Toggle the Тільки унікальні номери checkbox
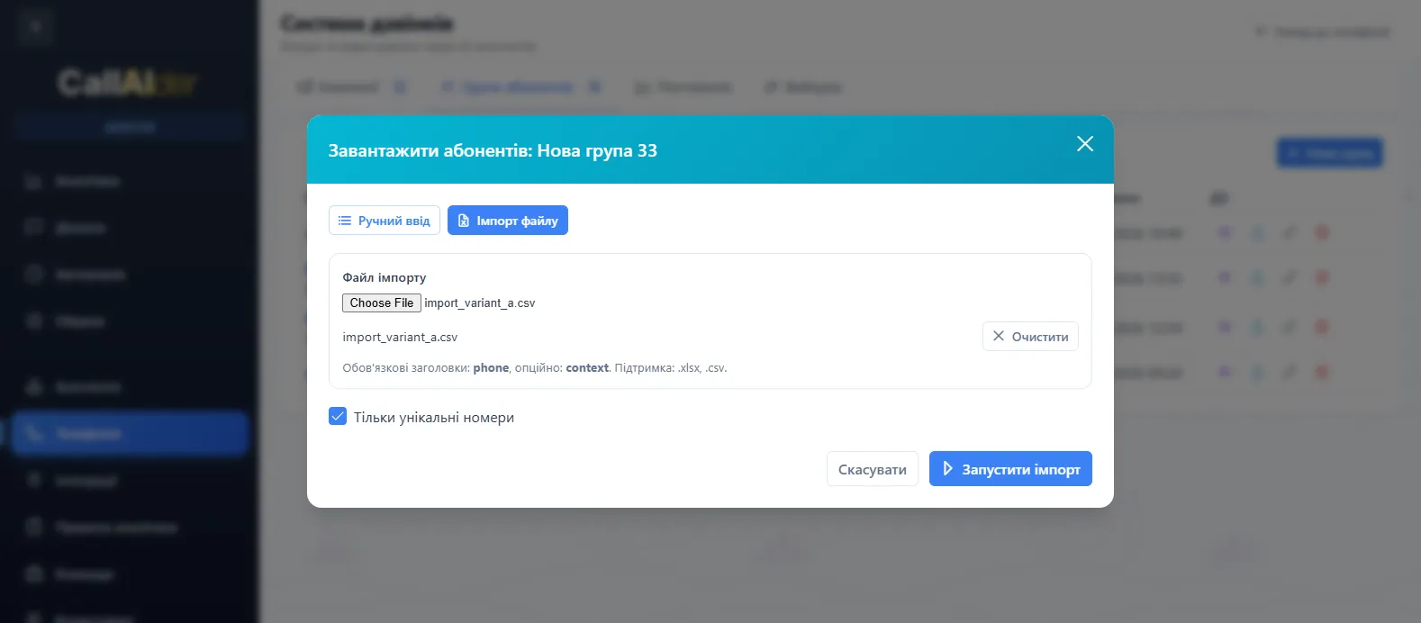Image resolution: width=1421 pixels, height=623 pixels. coord(338,417)
